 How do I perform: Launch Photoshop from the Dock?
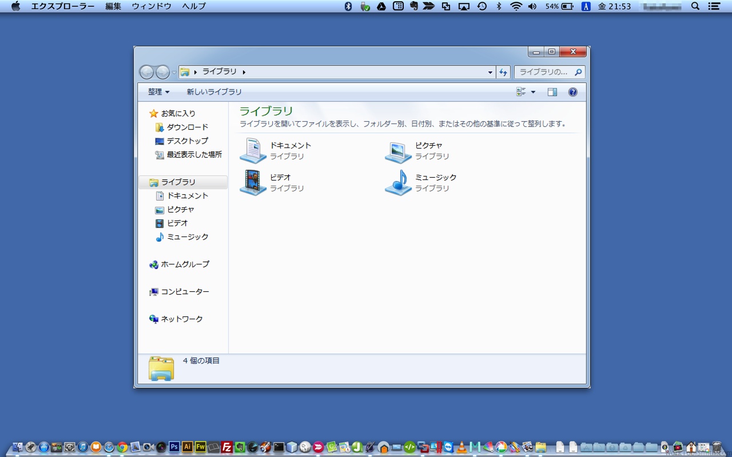coord(174,447)
